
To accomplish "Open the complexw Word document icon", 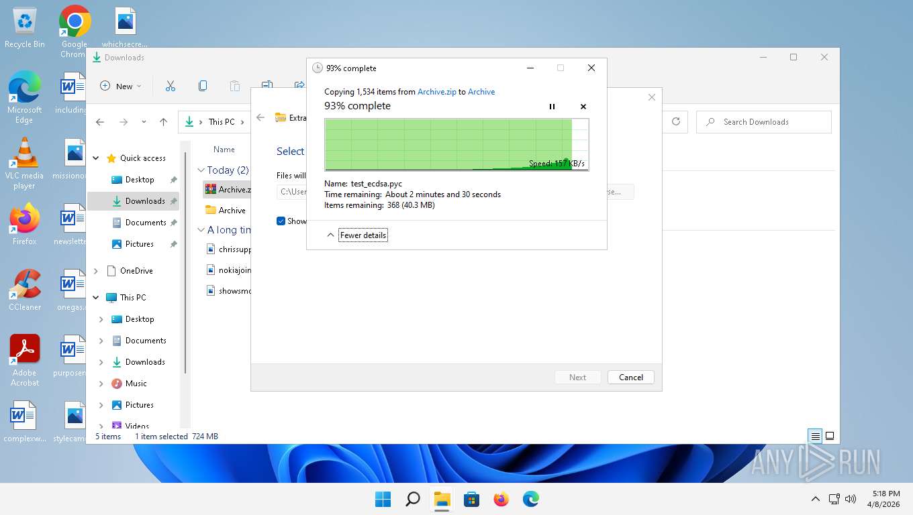I will point(25,422).
